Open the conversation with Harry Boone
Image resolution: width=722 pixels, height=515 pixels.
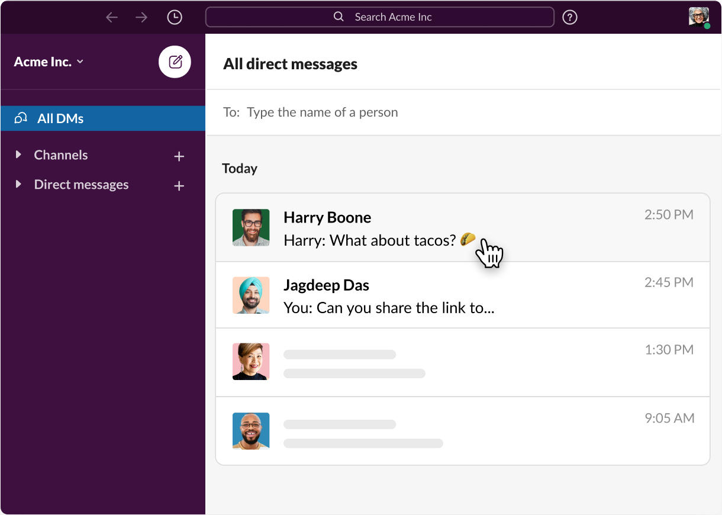click(x=414, y=227)
